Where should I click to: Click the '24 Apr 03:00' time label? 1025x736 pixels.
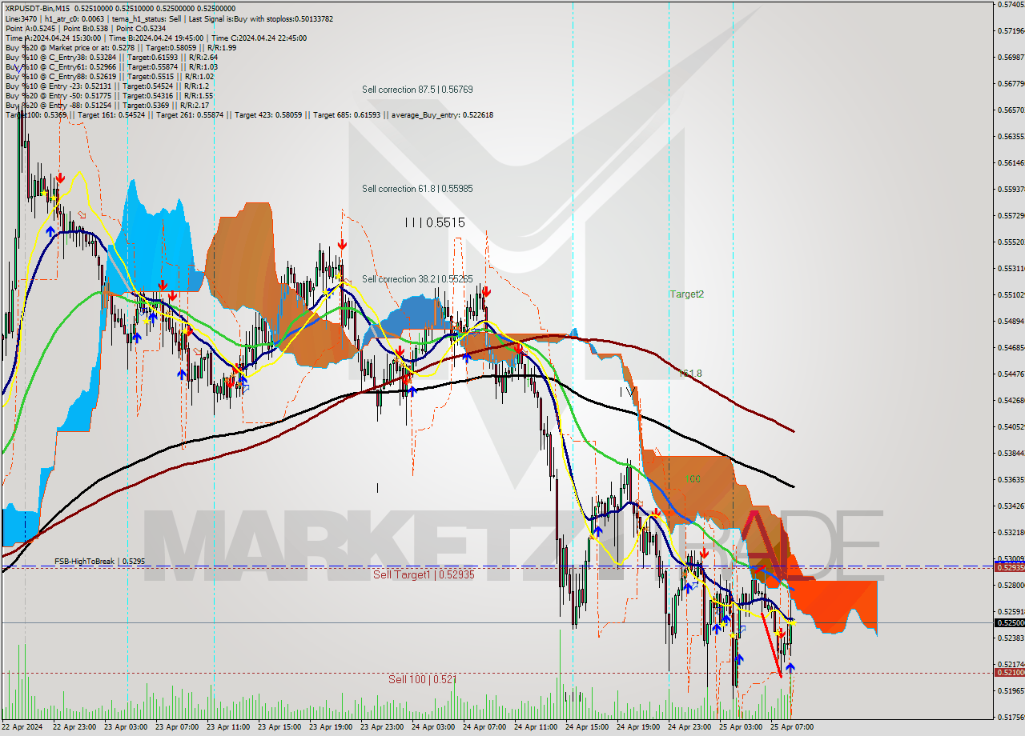click(x=434, y=728)
